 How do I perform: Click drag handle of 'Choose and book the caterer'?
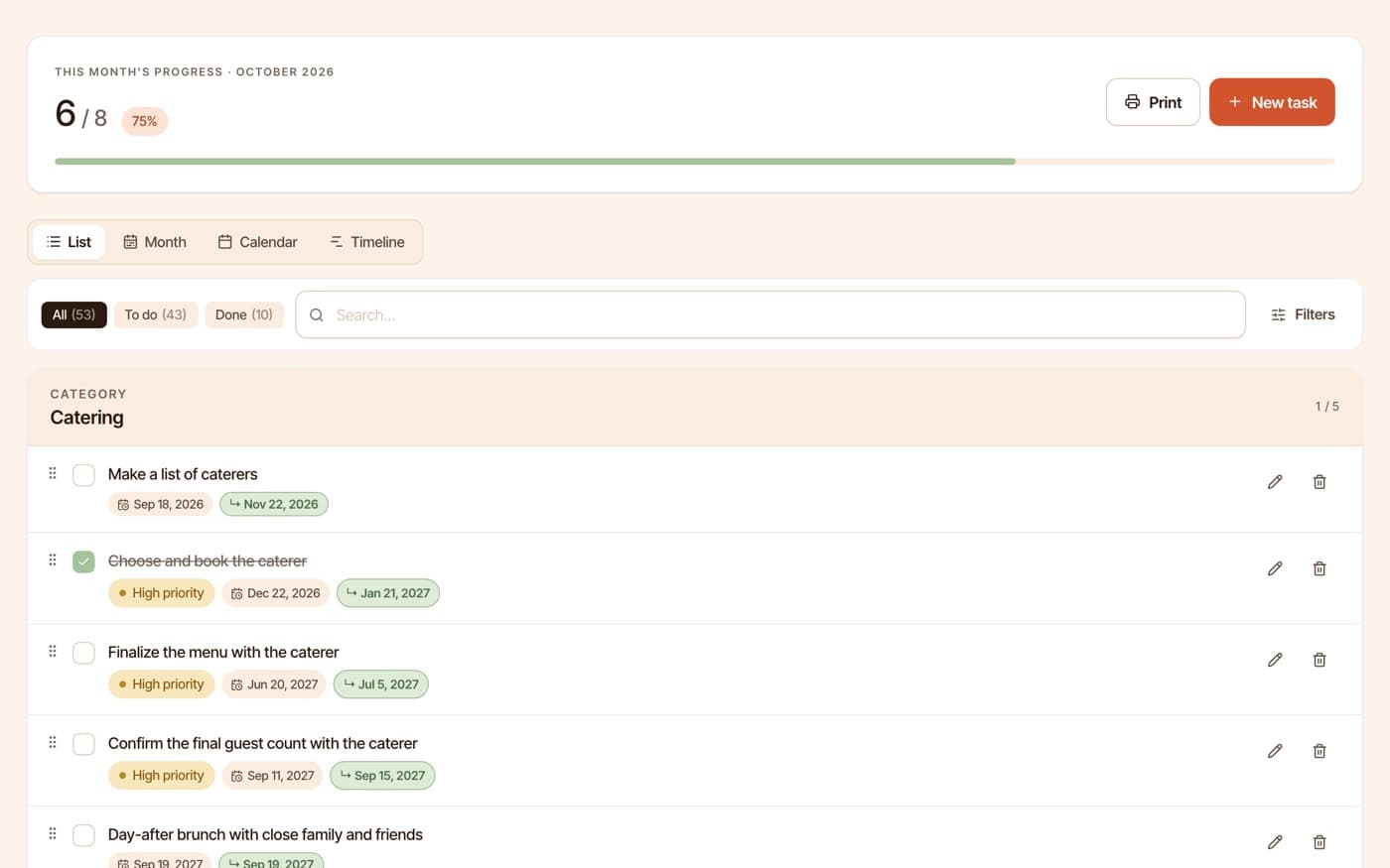coord(53,560)
